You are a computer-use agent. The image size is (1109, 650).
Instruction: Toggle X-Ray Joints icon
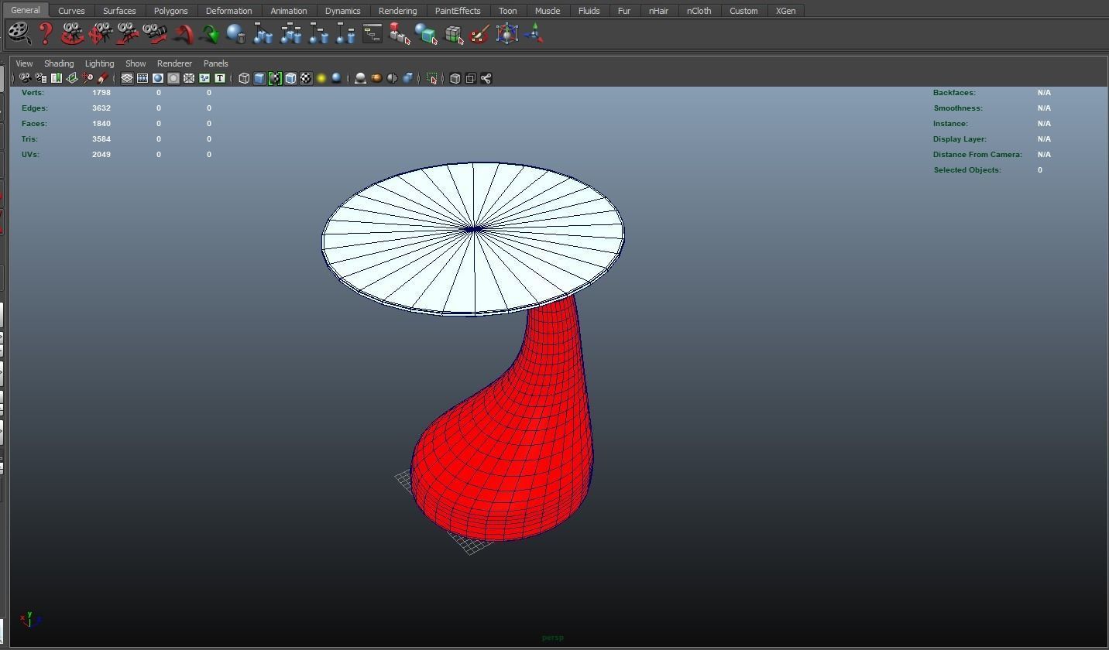coord(486,78)
